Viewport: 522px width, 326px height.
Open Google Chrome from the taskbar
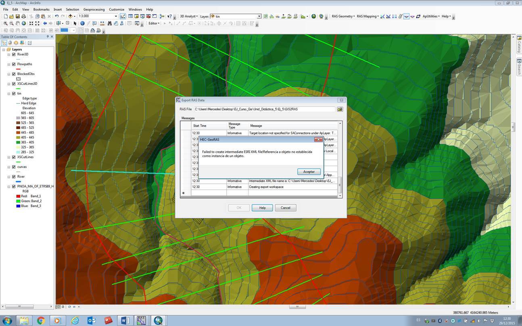click(x=41, y=320)
